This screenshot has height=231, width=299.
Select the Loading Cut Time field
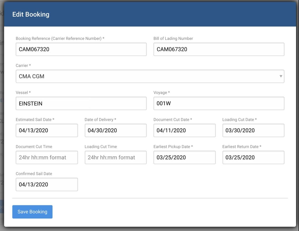tap(115, 157)
